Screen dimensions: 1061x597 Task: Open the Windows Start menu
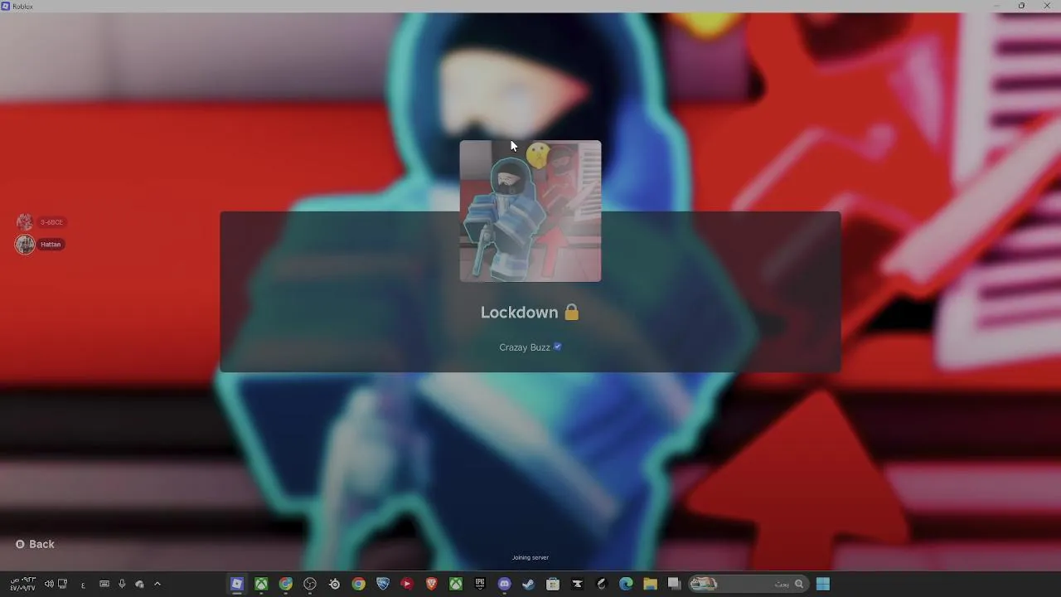(x=823, y=584)
